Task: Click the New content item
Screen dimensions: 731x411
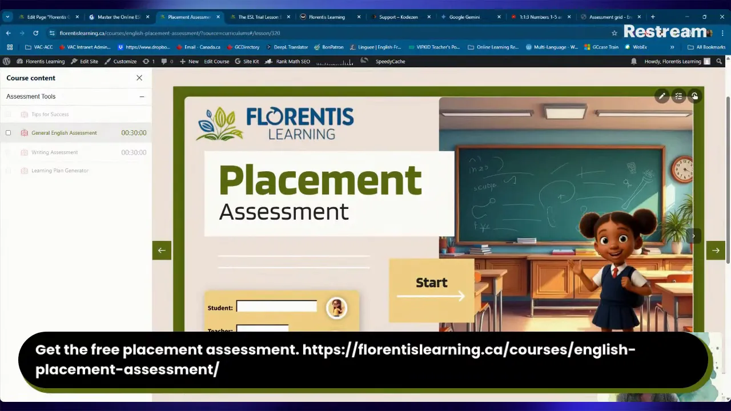Action: (x=189, y=61)
